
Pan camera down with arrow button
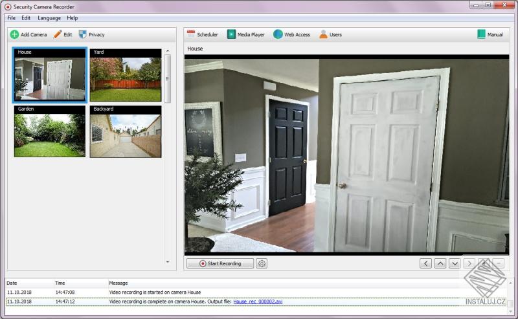coord(455,263)
